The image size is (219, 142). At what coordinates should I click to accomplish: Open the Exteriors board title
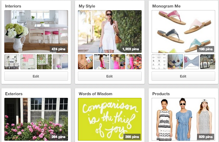tap(14, 94)
